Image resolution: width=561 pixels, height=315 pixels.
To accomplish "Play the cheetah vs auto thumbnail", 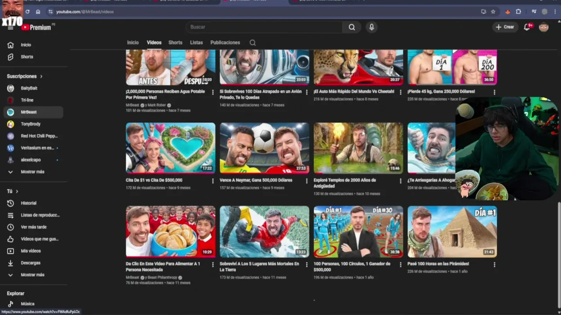I will point(358,67).
